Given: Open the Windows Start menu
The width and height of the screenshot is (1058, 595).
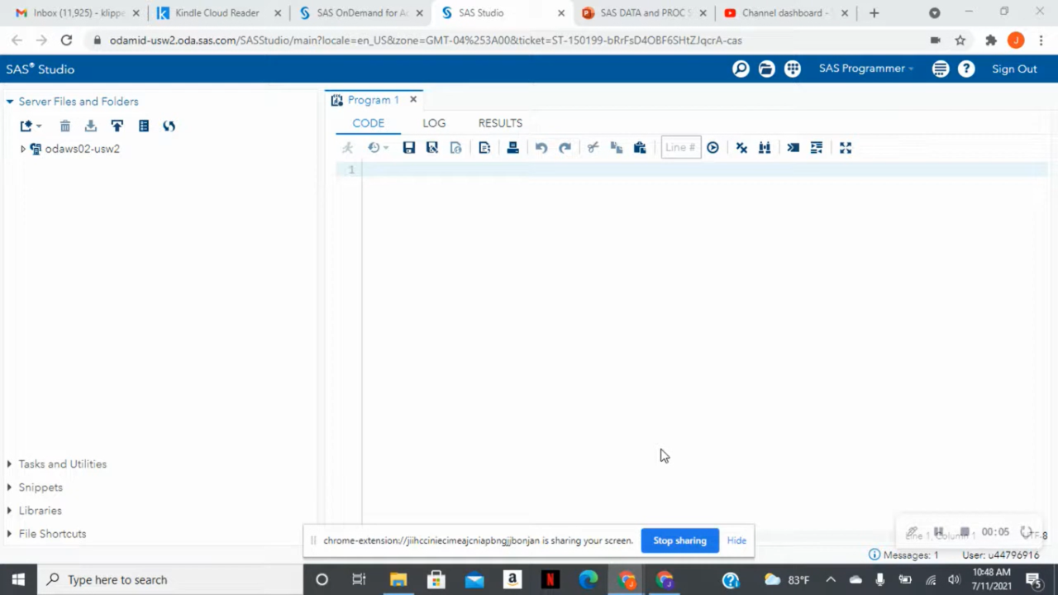Looking at the screenshot, I should pyautogui.click(x=18, y=579).
